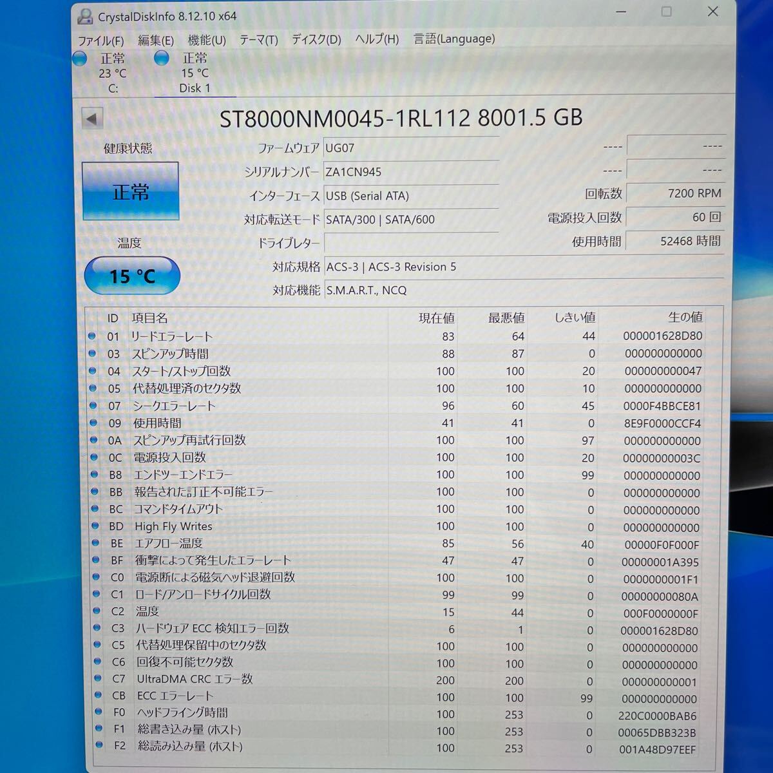773x773 pixels.
Task: Open the テーマ(T) menu
Action: click(x=259, y=40)
